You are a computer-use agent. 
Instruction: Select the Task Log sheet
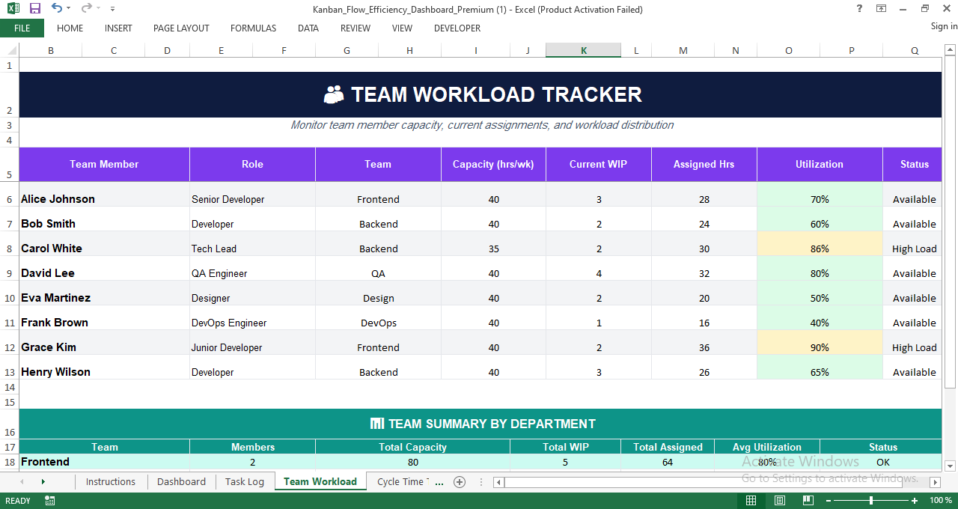(245, 482)
